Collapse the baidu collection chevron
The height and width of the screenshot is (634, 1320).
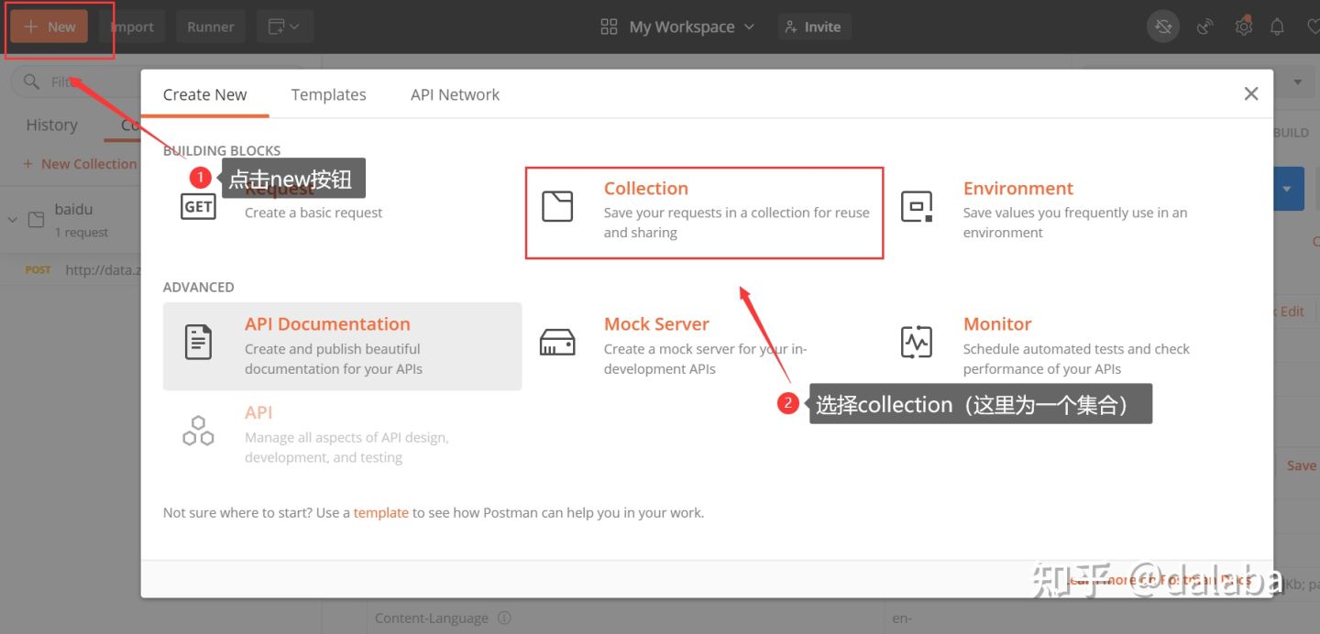(13, 220)
